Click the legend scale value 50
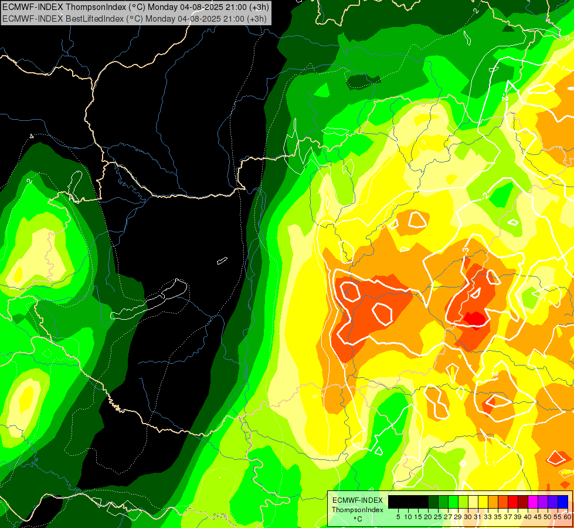The height and width of the screenshot is (528, 574). pyautogui.click(x=548, y=517)
